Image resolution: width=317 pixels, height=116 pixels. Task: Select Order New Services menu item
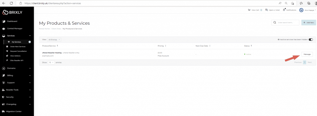pos(18,47)
